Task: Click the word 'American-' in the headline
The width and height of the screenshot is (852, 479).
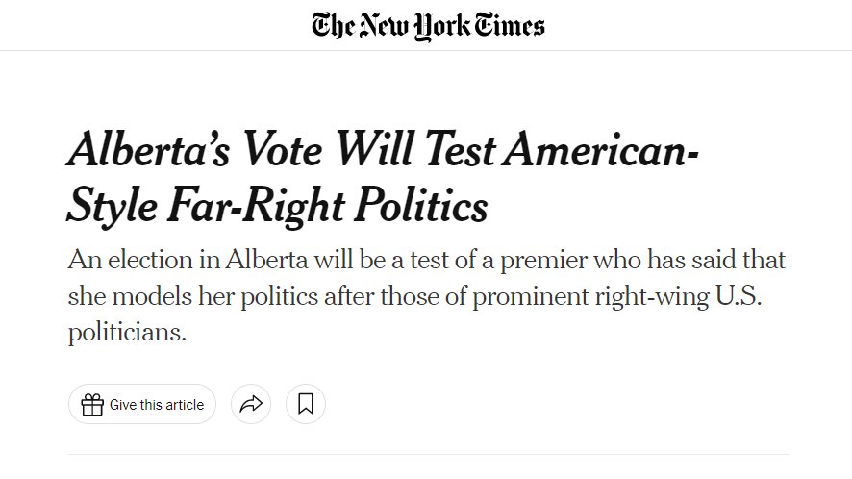Action: 600,149
